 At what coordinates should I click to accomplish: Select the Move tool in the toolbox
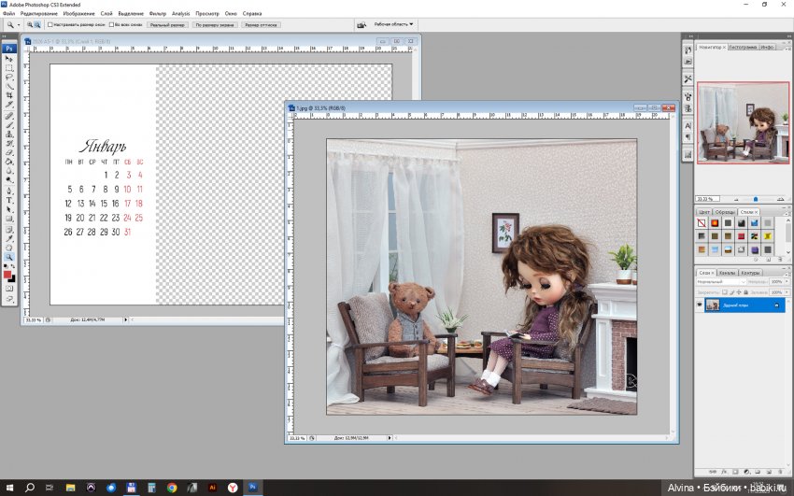coord(9,58)
